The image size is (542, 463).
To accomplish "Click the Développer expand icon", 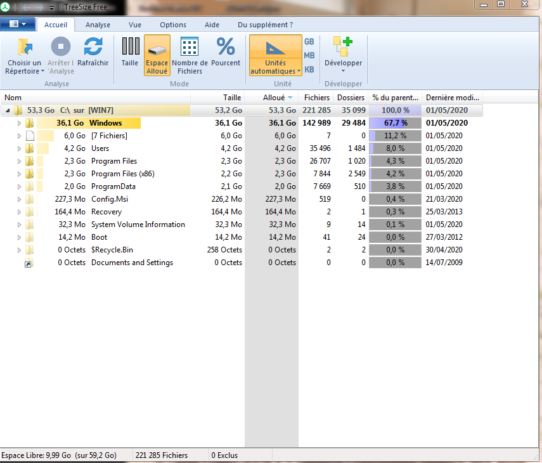I will 343,46.
